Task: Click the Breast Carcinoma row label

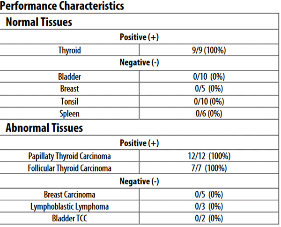Action: 69,194
